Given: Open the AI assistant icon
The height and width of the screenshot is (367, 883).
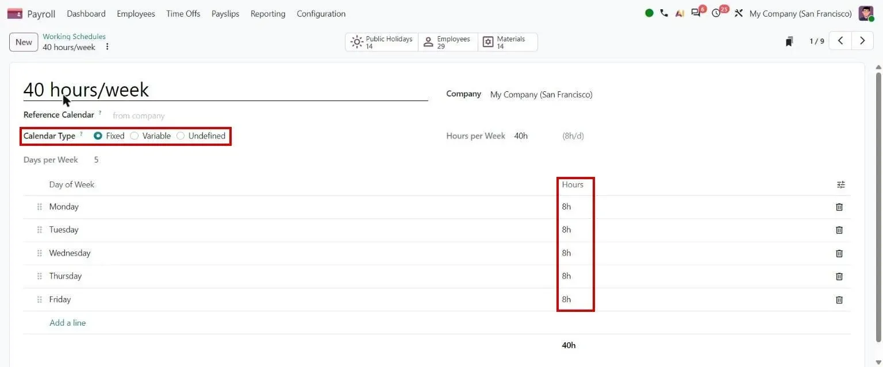Looking at the screenshot, I should tap(679, 13).
